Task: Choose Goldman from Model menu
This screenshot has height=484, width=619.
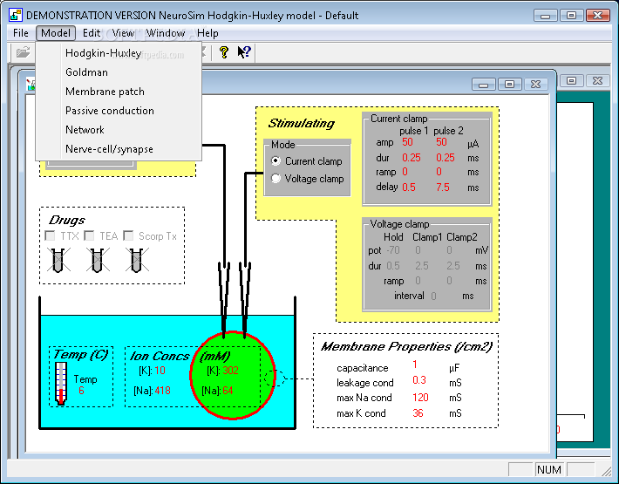Action: [119, 72]
